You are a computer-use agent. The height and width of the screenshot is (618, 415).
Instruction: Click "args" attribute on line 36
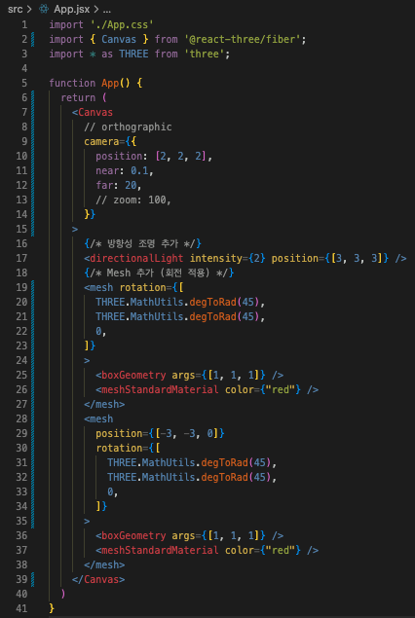pos(183,535)
